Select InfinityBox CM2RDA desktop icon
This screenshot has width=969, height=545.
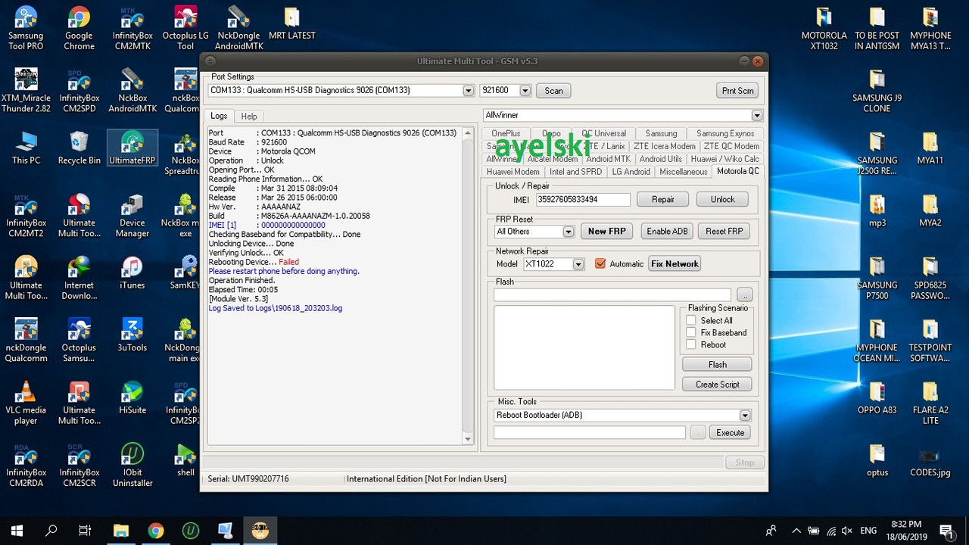[26, 465]
